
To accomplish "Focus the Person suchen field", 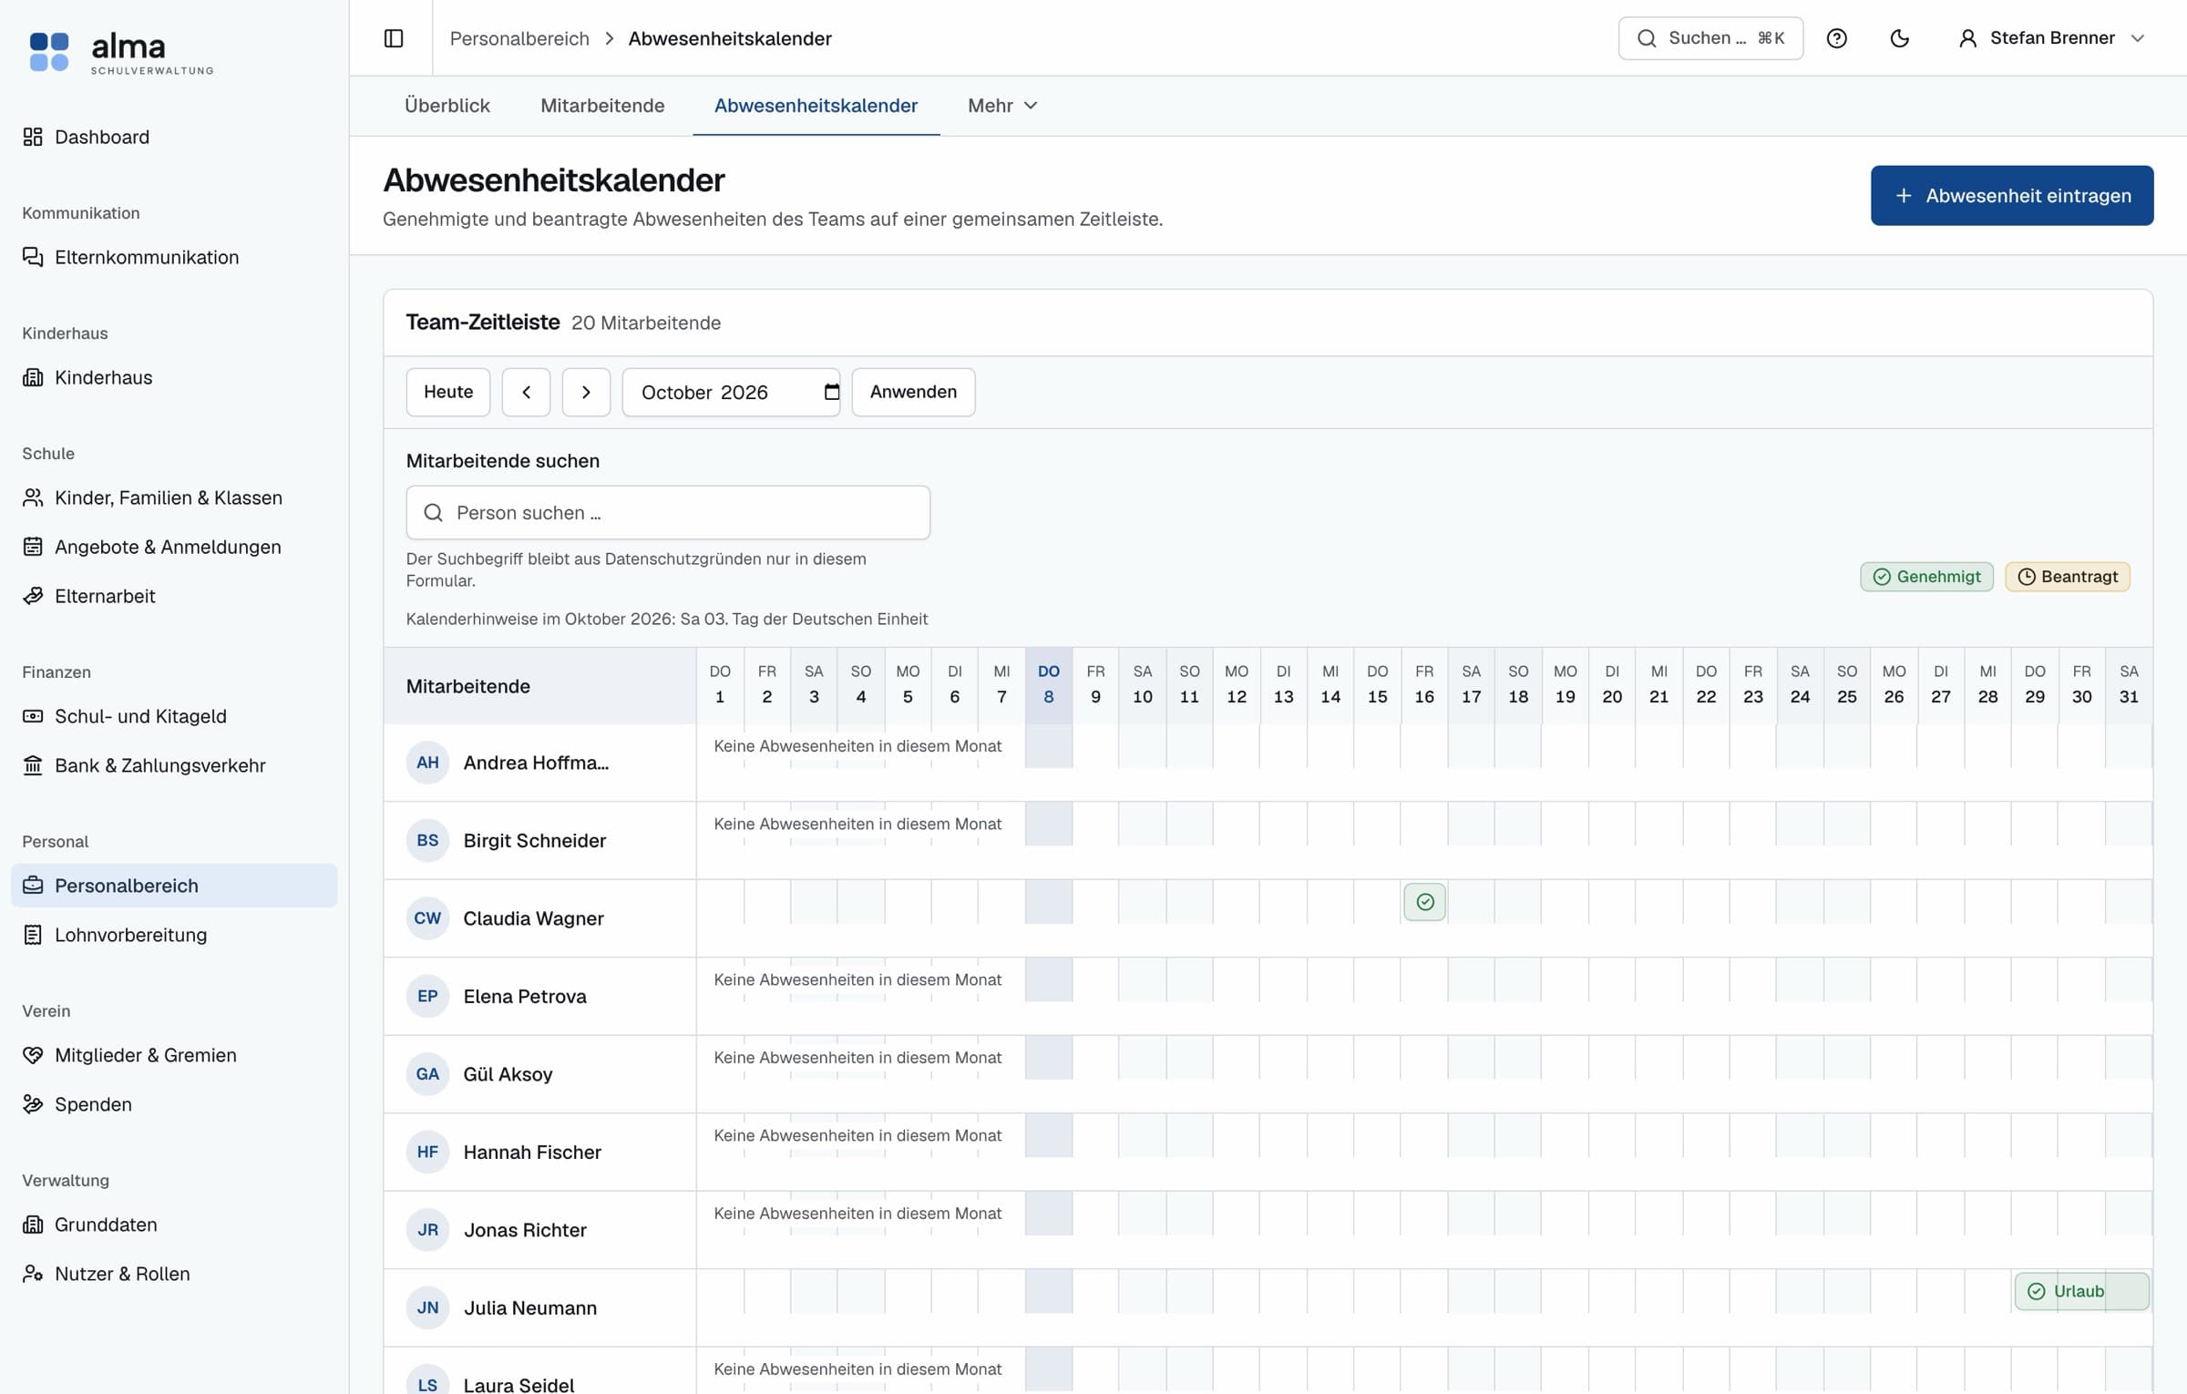I will coord(668,513).
